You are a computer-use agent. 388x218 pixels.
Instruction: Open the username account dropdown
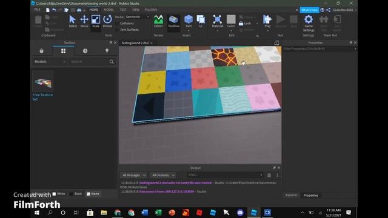click(344, 10)
